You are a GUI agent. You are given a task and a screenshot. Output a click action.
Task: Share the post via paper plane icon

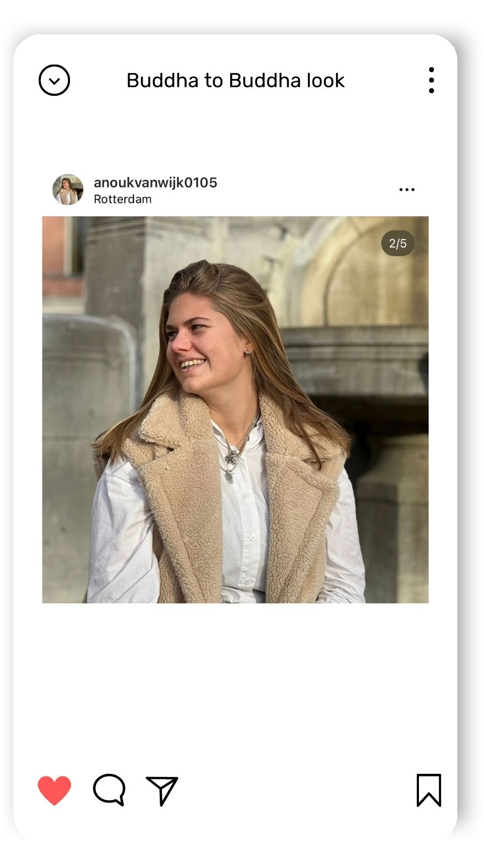pos(162,791)
